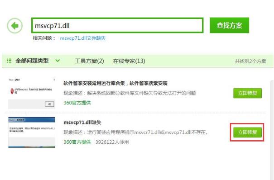The image size is (274, 180).
Task: Select the 全部问题类型 filter label
Action: pyautogui.click(x=32, y=61)
